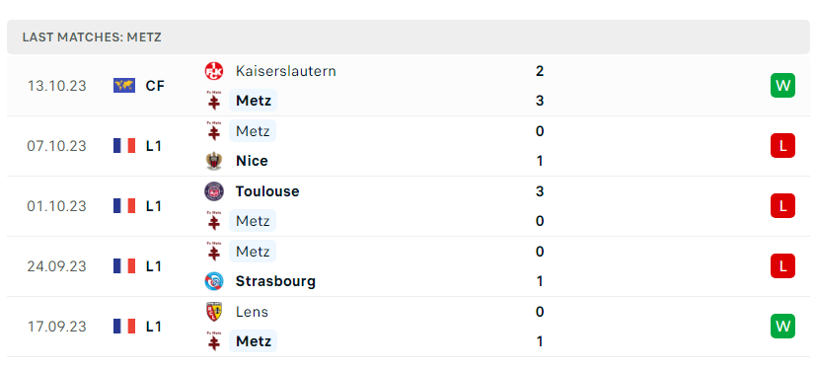Screen dimensions: 815x369
Task: Click the highlighted Metz name in Lens match
Action: coord(254,341)
